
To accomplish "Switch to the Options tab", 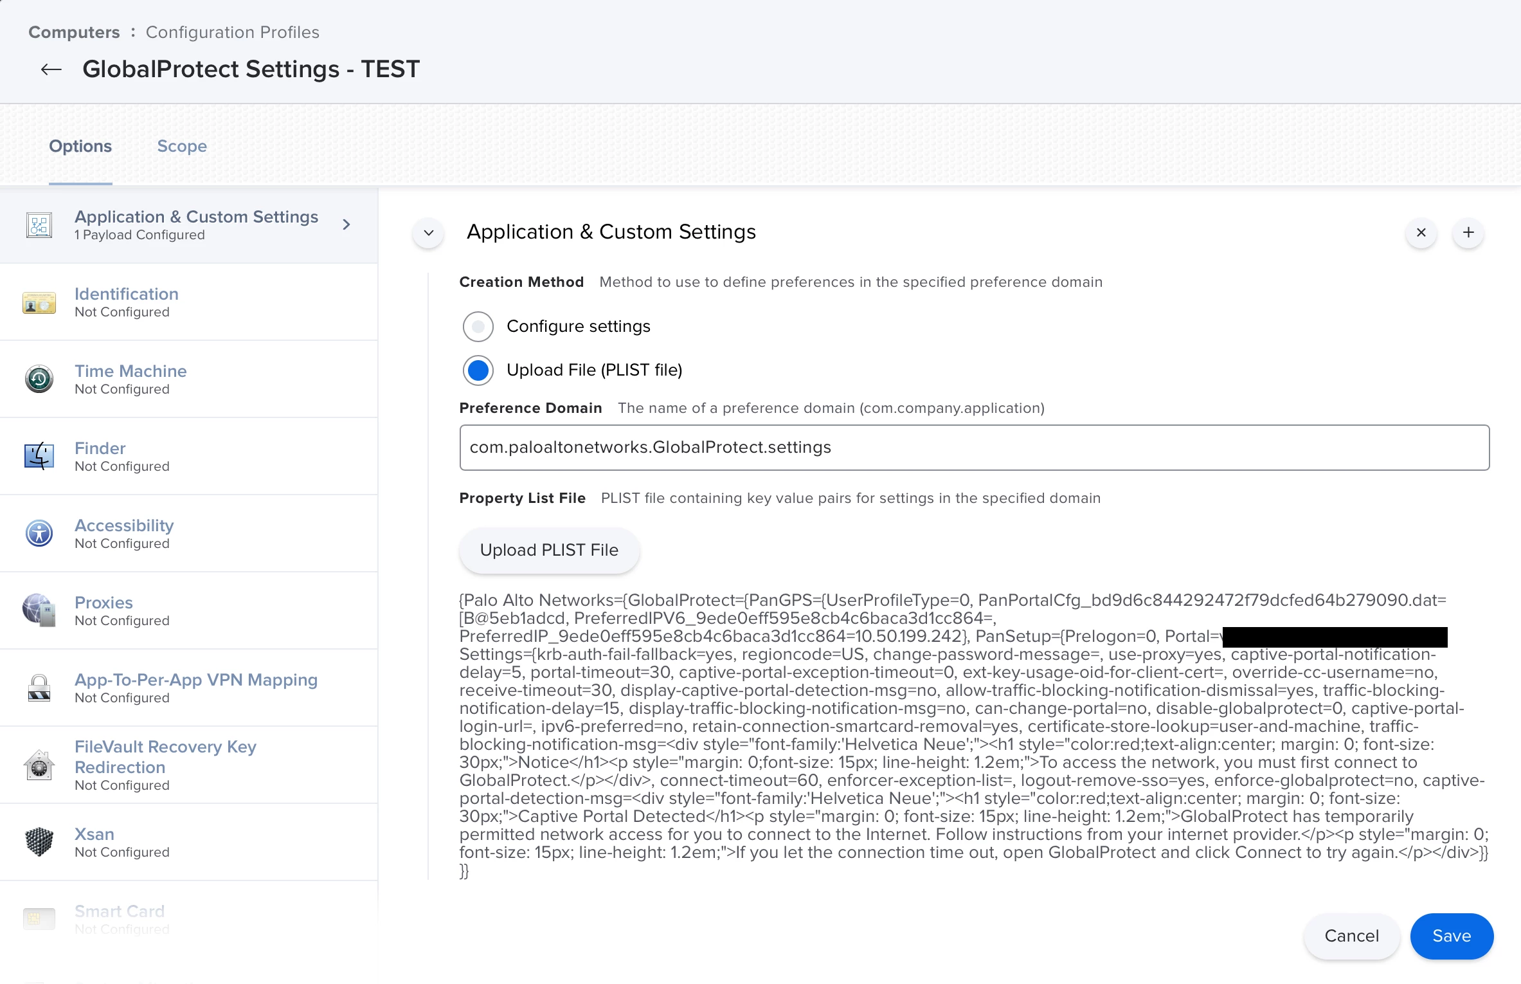I will (80, 147).
